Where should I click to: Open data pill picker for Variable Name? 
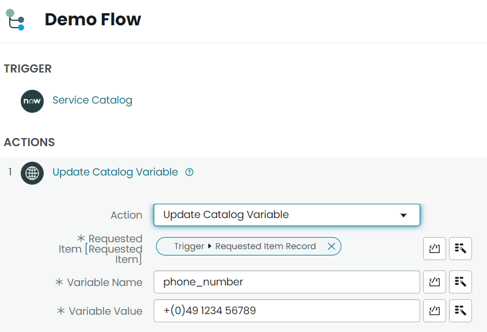click(461, 282)
